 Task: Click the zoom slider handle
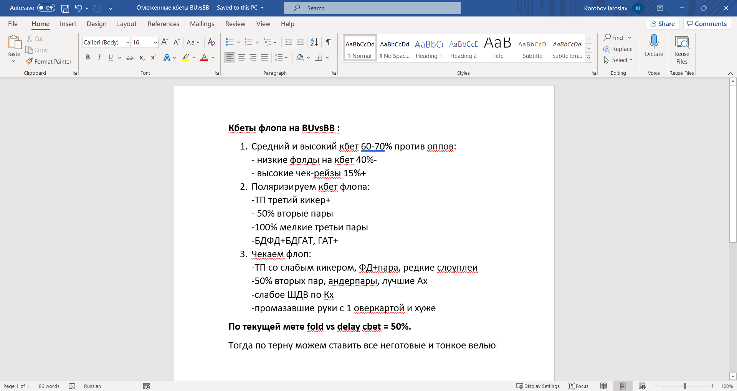tap(685, 386)
